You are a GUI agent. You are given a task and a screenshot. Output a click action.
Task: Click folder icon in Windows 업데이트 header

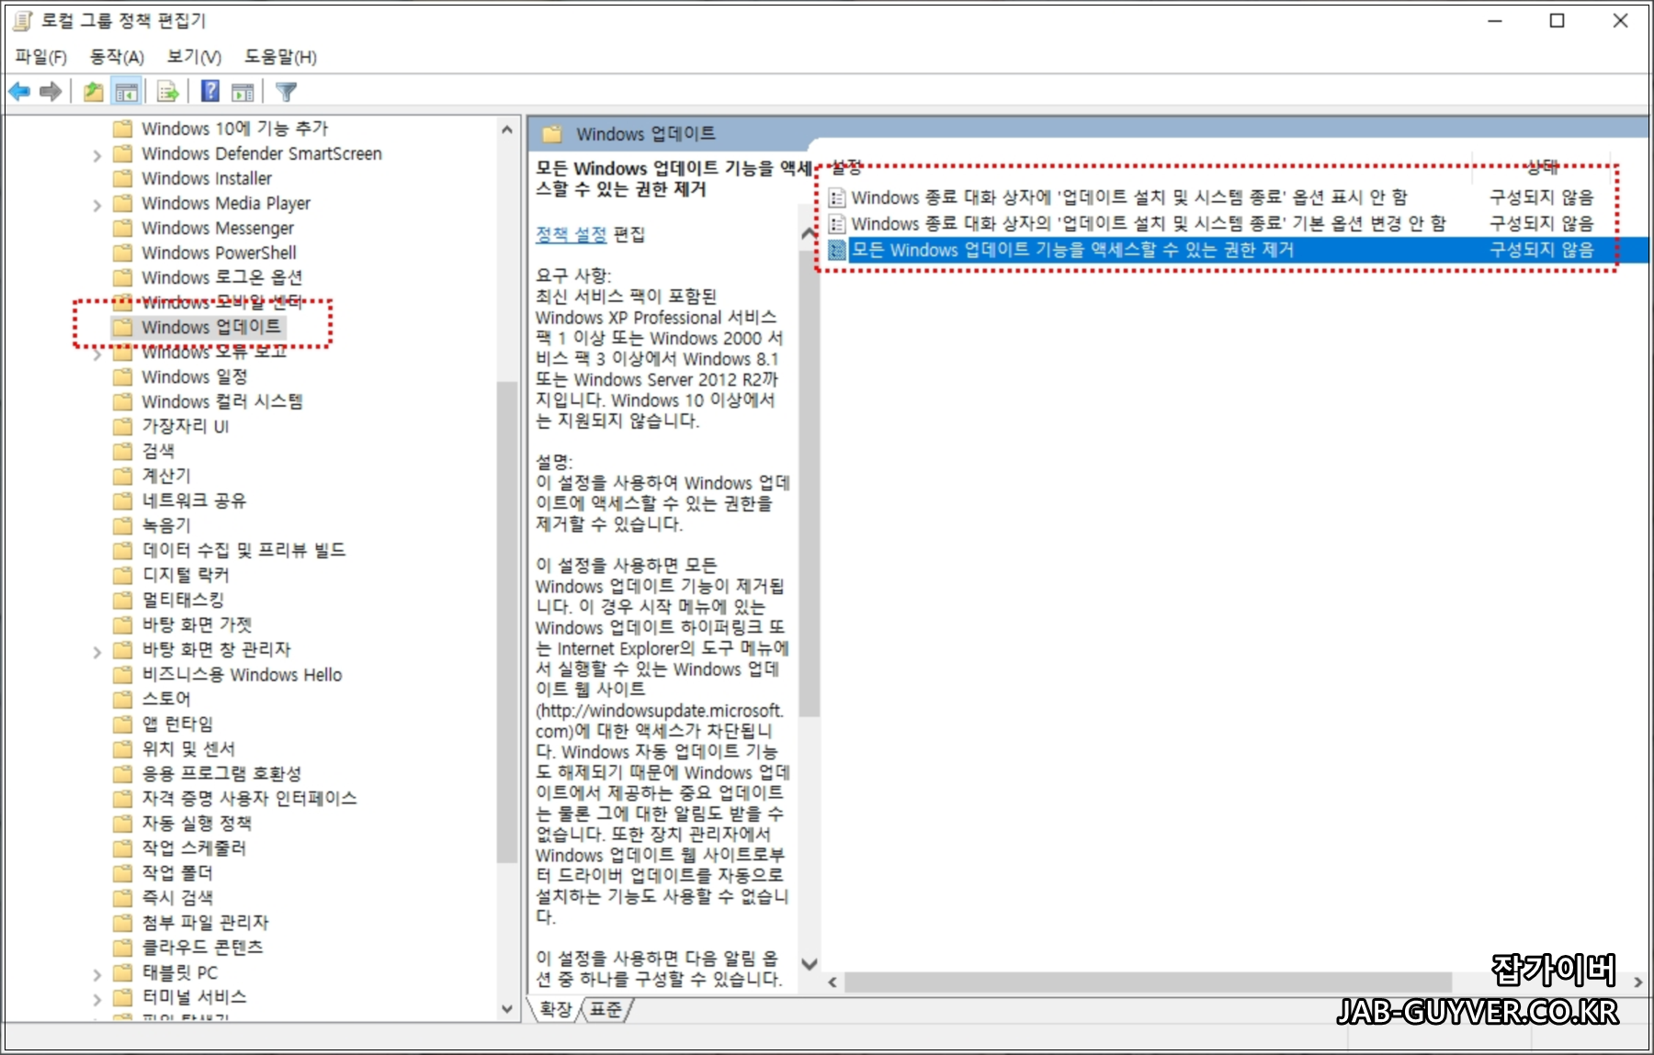pos(552,134)
